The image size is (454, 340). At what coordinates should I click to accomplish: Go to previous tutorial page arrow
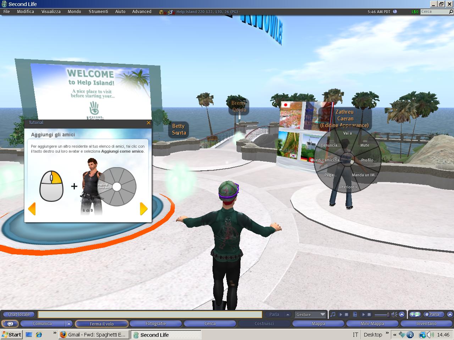32,209
